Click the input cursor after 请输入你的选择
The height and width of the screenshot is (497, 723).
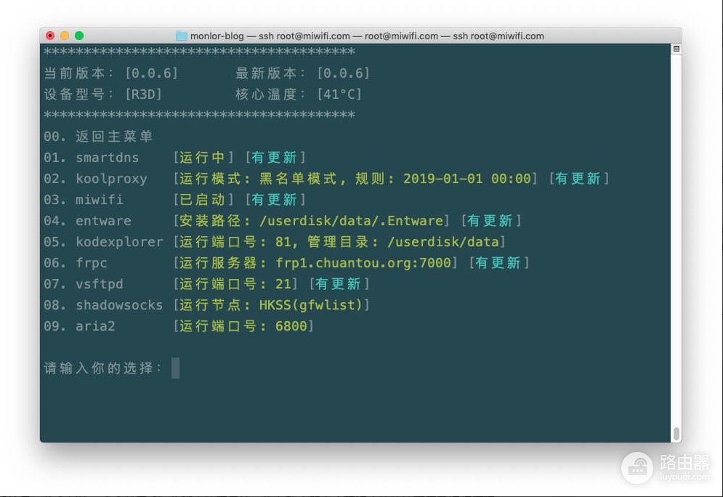(175, 368)
